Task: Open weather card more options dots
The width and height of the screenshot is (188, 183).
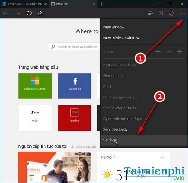Action: pos(163,157)
